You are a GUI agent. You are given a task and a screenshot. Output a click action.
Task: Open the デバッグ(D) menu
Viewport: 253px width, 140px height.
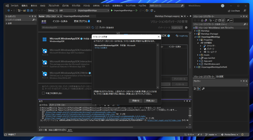tap(76, 6)
